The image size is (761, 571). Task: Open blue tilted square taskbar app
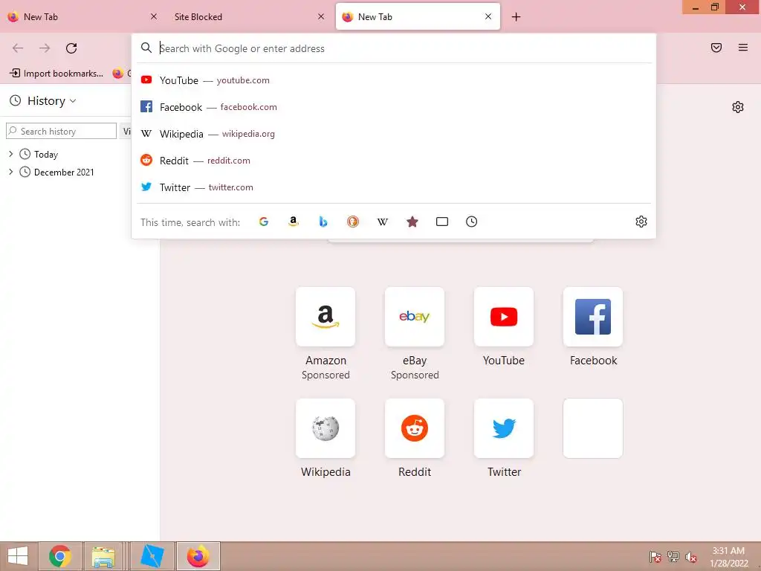click(x=152, y=556)
